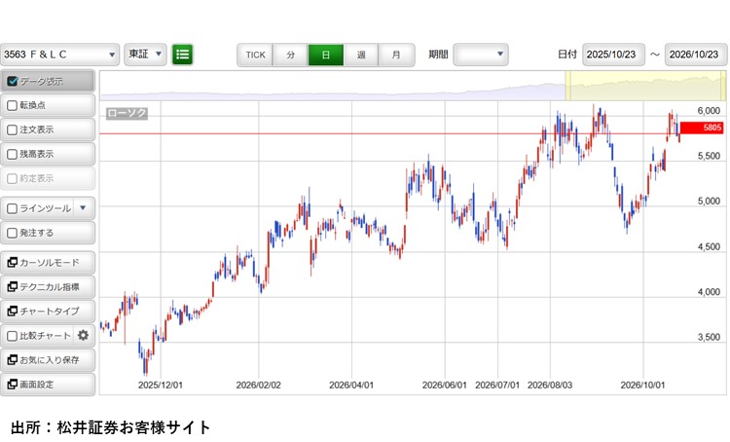
Task: Click the 2026/04/01 date axis label
Action: point(351,386)
